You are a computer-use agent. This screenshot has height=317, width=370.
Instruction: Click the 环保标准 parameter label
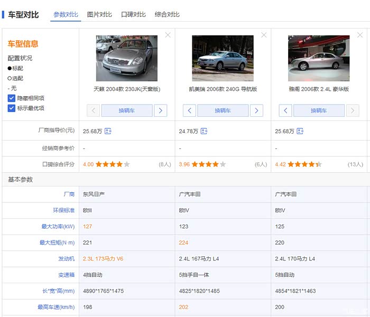coord(64,210)
